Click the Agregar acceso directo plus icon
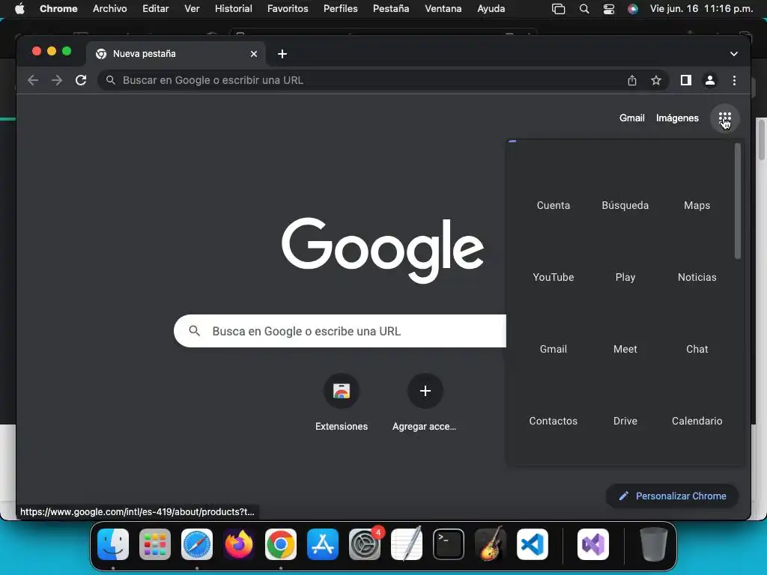This screenshot has height=575, width=767. 425,391
